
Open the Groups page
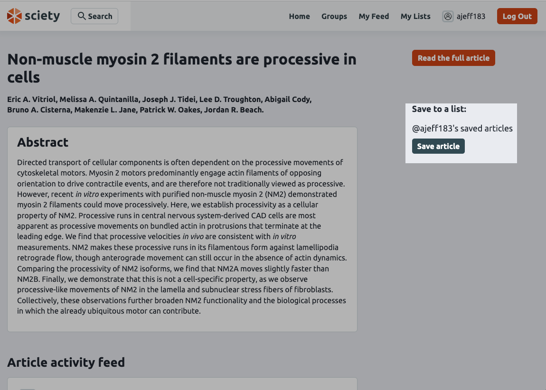[334, 16]
